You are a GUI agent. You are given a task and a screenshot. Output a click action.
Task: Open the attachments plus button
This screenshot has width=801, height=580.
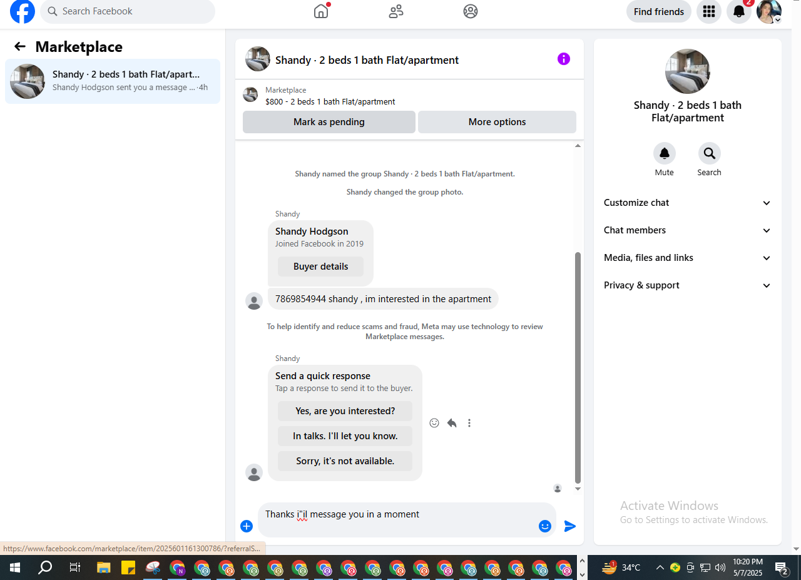[247, 526]
